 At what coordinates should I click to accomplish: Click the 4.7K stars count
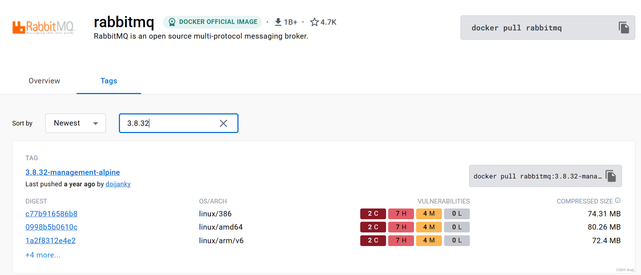(328, 22)
